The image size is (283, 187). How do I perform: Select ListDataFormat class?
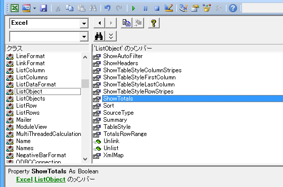click(x=36, y=84)
